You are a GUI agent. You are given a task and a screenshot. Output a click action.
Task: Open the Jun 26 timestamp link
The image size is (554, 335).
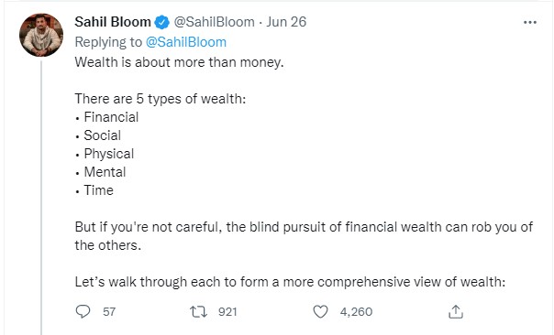(x=286, y=22)
